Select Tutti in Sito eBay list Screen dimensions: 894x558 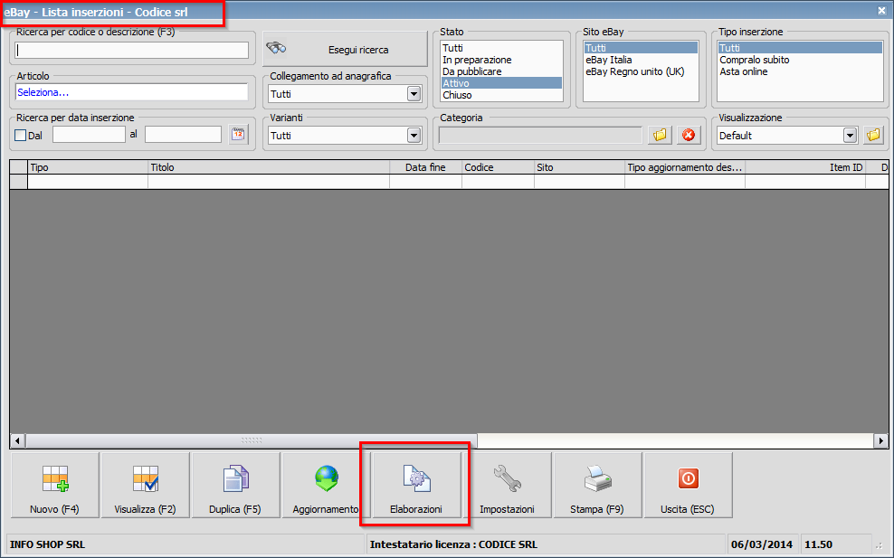(x=641, y=48)
